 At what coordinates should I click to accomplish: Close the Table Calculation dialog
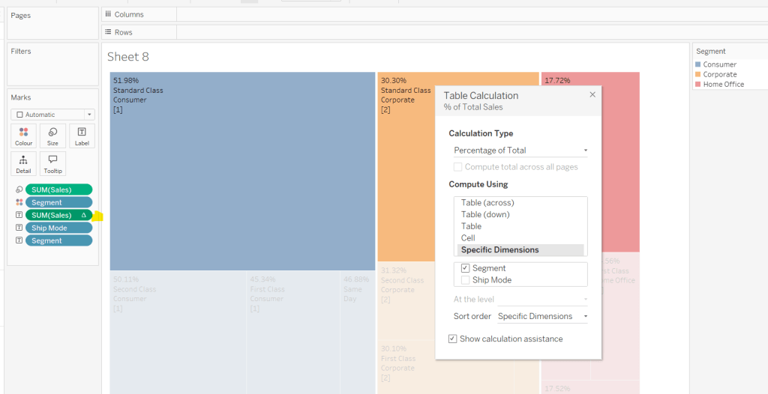(592, 94)
